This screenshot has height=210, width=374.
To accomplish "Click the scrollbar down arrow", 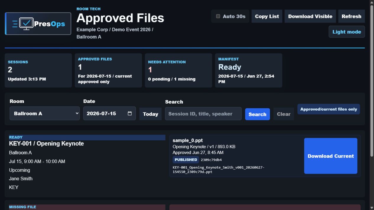I will pyautogui.click(x=372, y=208).
